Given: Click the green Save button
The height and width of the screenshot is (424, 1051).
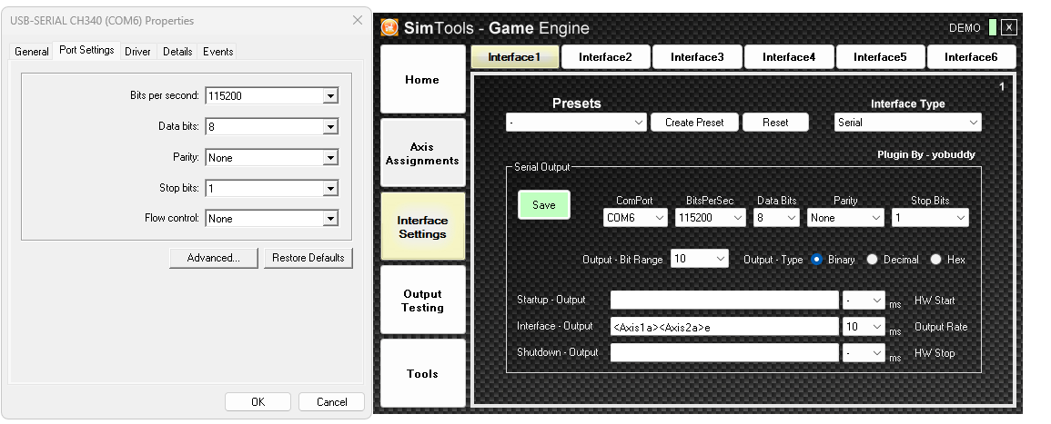Looking at the screenshot, I should (543, 204).
